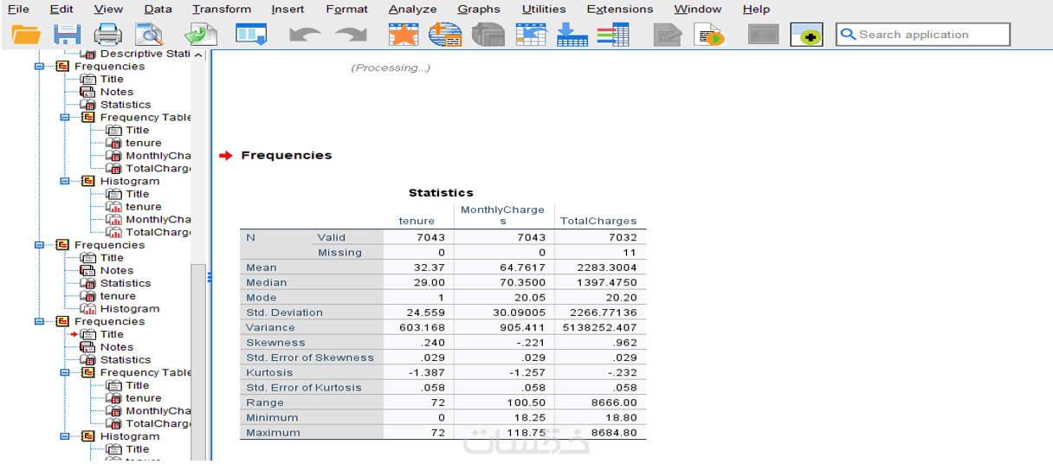
Task: Collapse Histogram group in first Frequencies group
Action: [x=65, y=182]
